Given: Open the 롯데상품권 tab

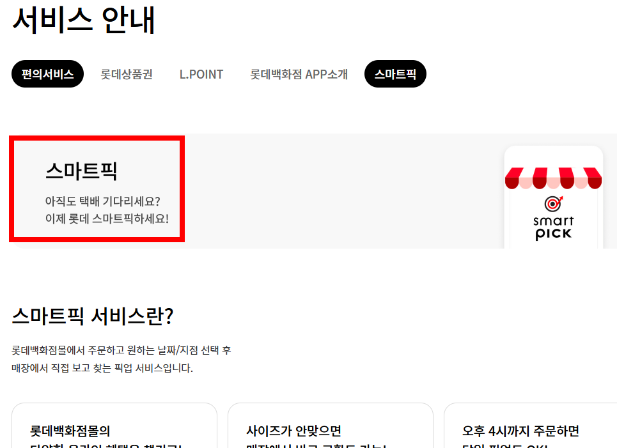Looking at the screenshot, I should point(126,73).
